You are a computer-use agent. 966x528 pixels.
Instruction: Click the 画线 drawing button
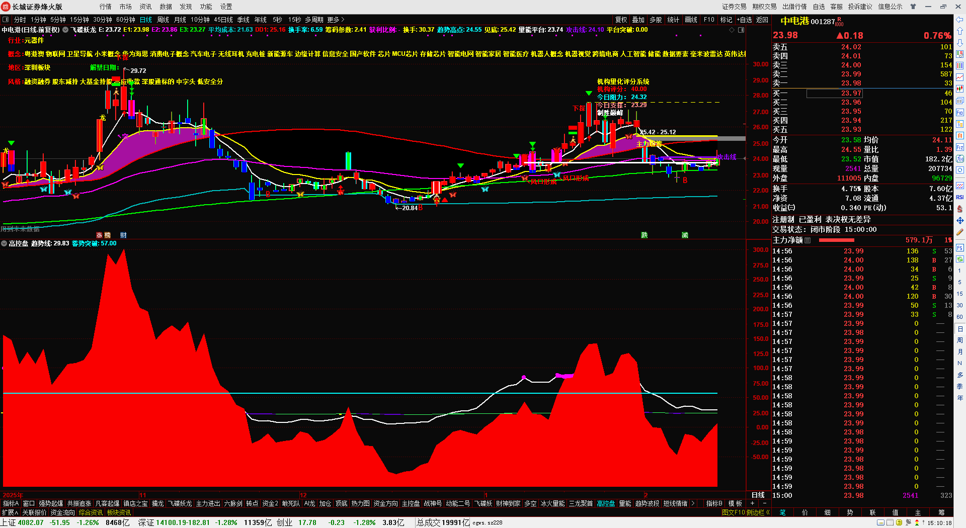coord(691,20)
